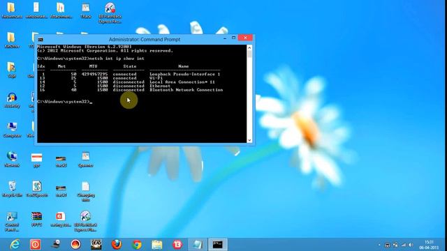Open the DEAD game icon on taskbar
Image resolution: width=447 pixels, height=251 pixels.
96,245
